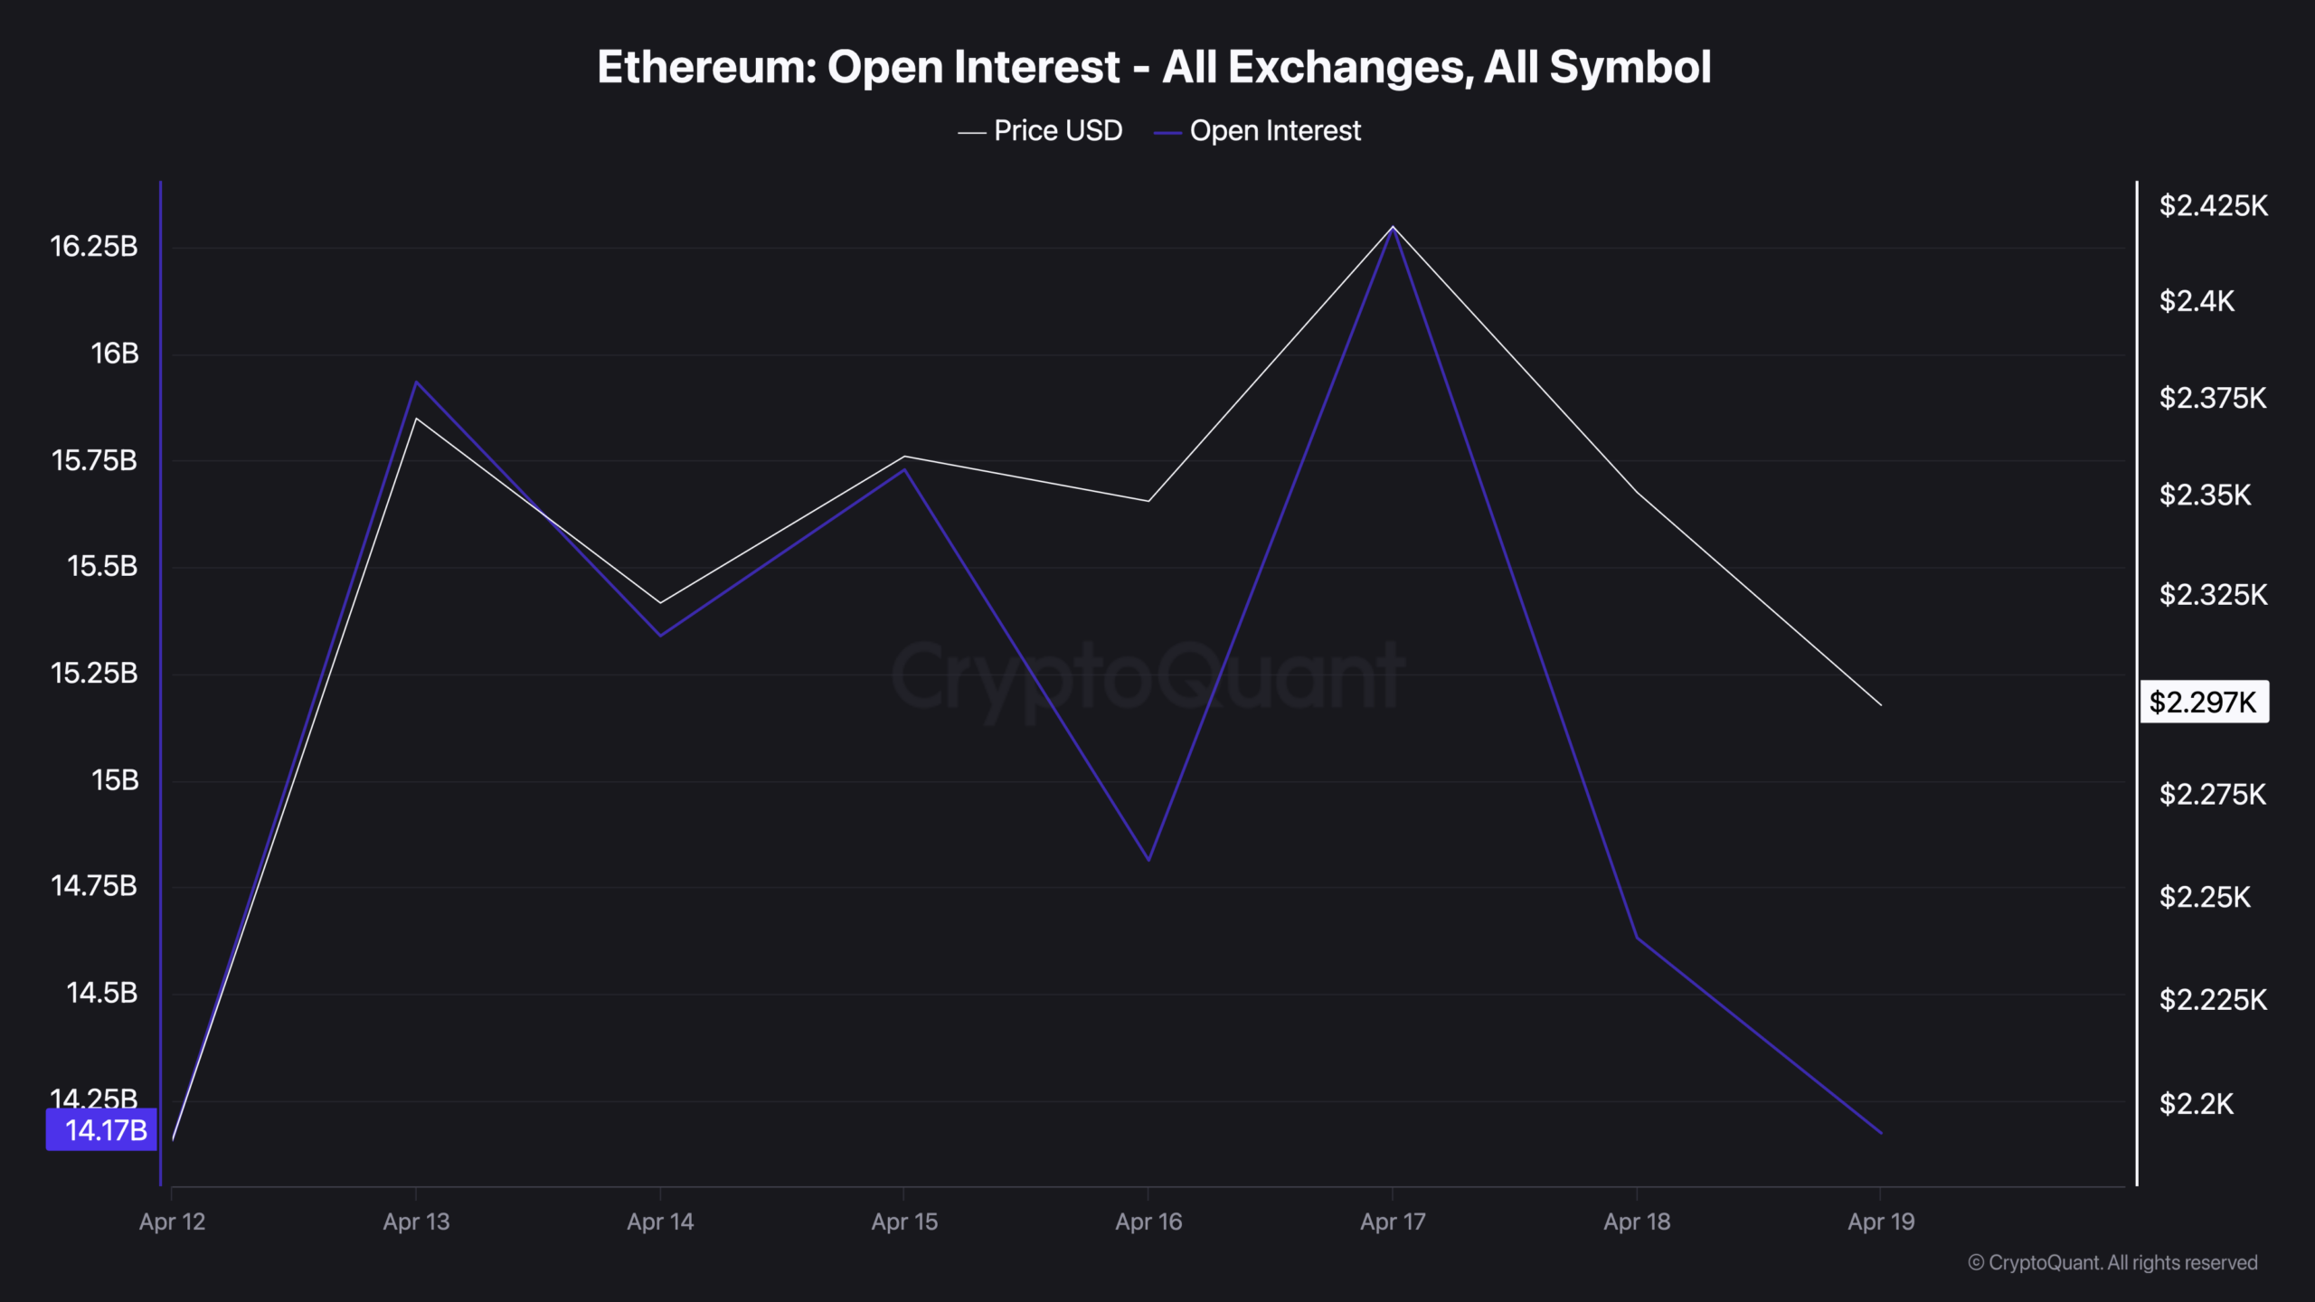Click the purple 14.17B value badge
The width and height of the screenshot is (2315, 1302).
point(102,1129)
